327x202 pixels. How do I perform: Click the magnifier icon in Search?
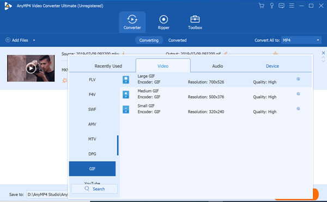[87, 189]
